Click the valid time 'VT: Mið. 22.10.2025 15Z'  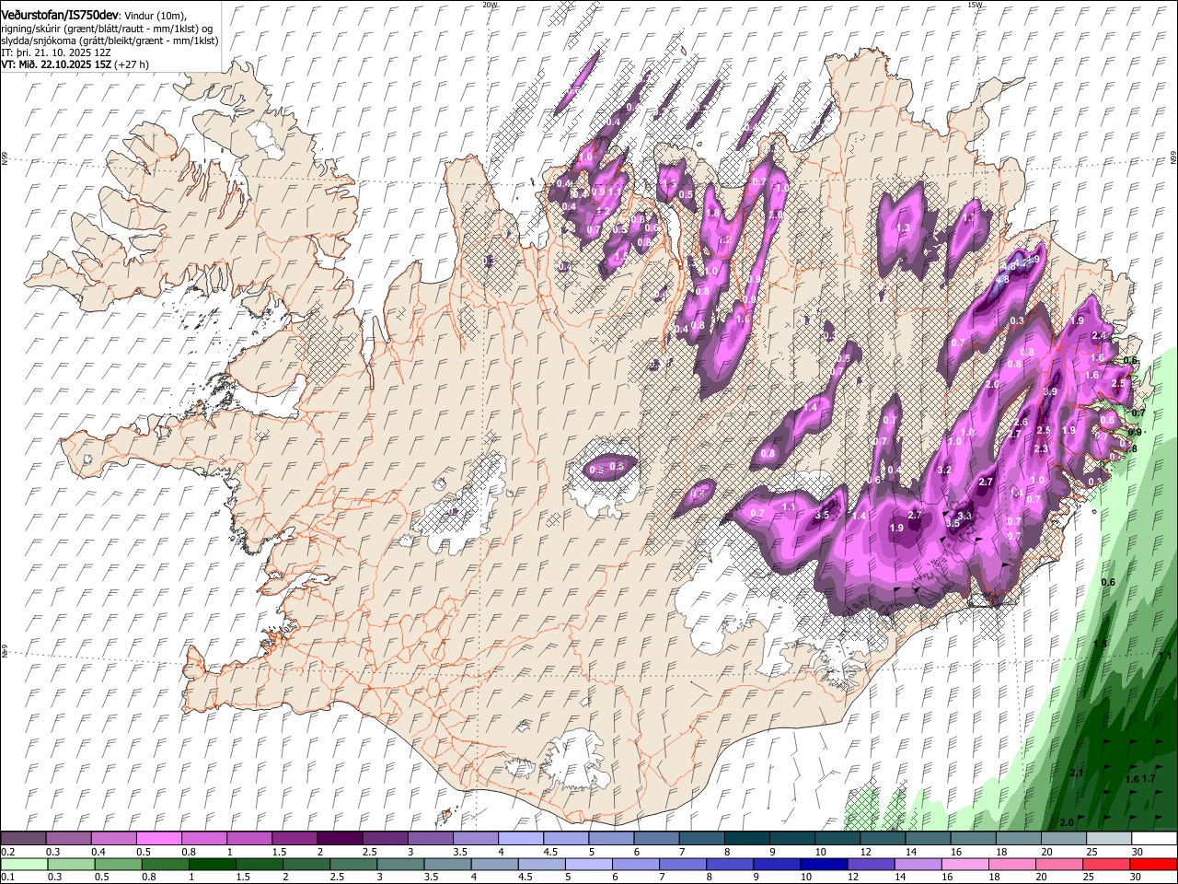(56, 65)
